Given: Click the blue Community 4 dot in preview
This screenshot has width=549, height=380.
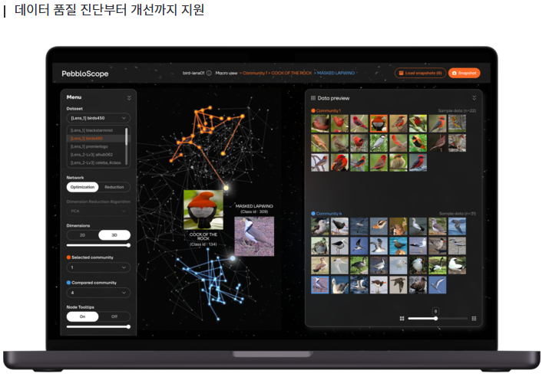Looking at the screenshot, I should [x=313, y=214].
